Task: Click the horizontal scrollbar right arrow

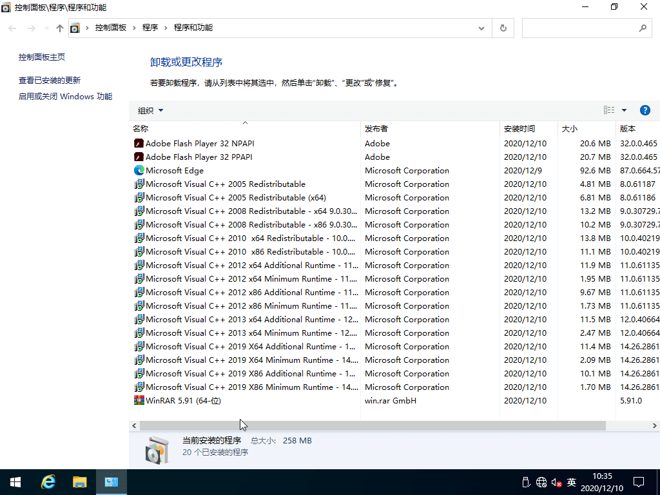Action: pos(655,425)
